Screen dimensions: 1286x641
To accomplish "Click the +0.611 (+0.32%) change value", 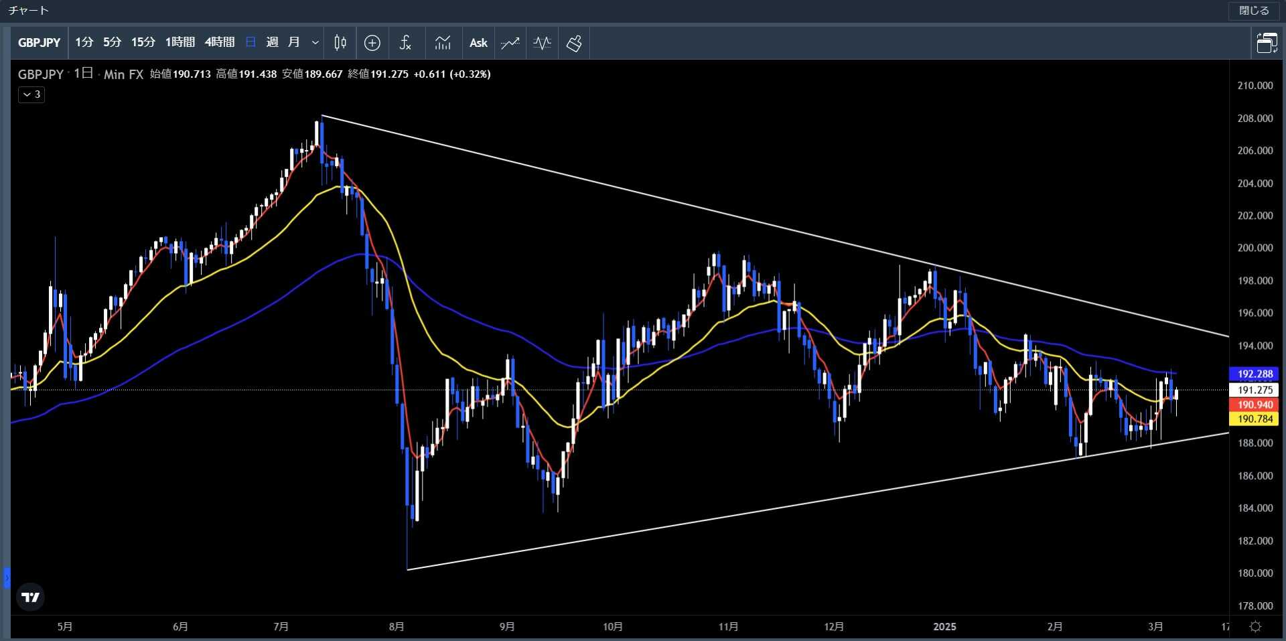I will [x=452, y=74].
